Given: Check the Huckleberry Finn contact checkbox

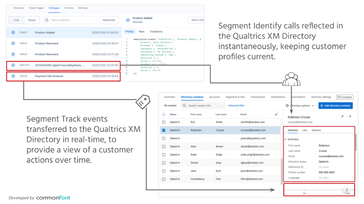Looking at the screenshot, I should 164,179.
